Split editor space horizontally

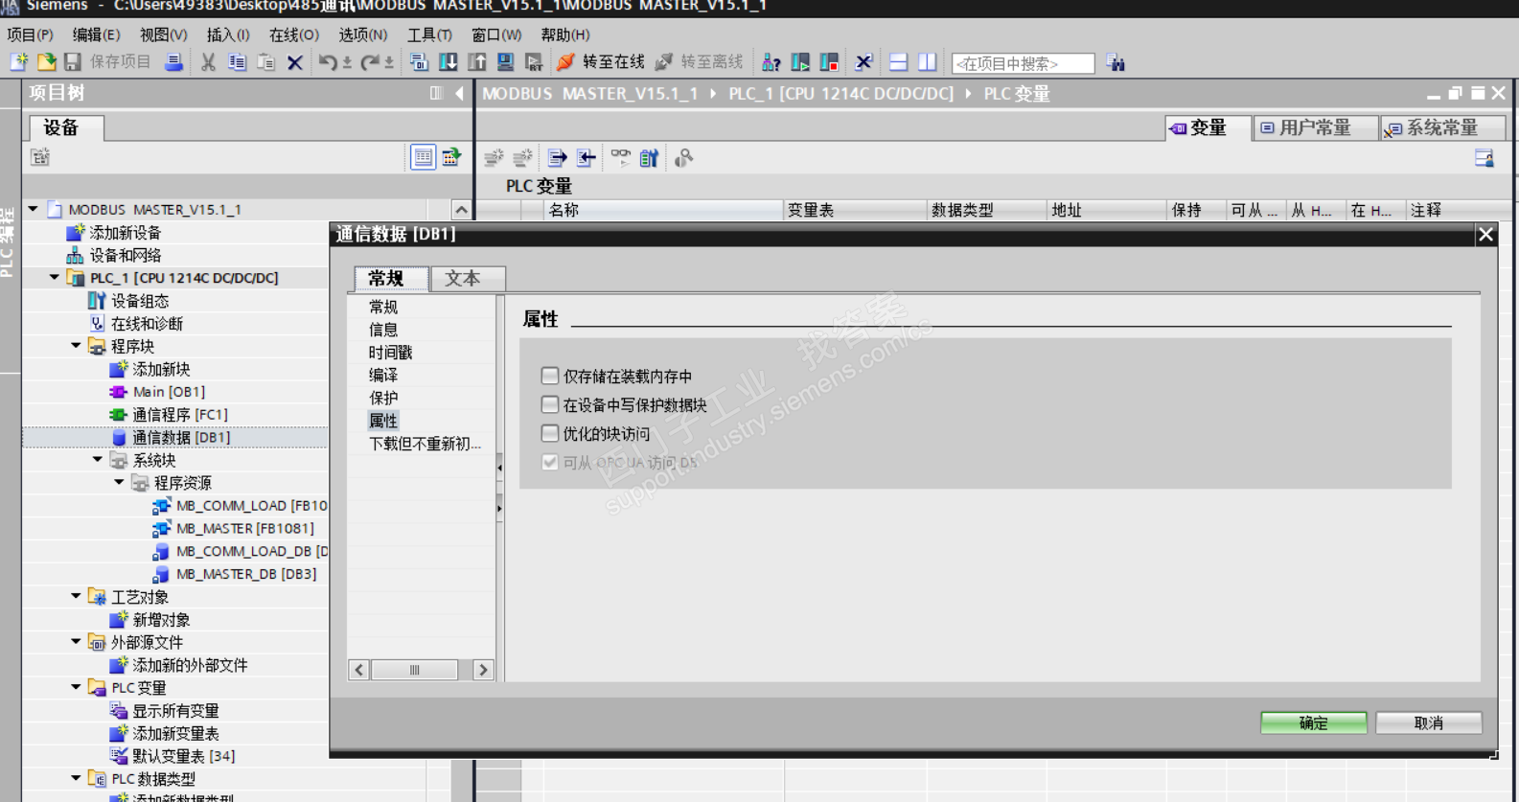point(898,62)
